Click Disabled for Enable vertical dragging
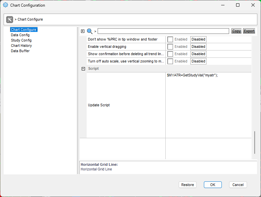The width and height of the screenshot is (261, 197). click(x=198, y=47)
